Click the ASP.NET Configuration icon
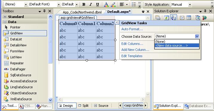This screenshot has height=111, width=214. 204,18
